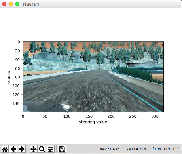Image resolution: width=182 pixels, height=154 pixels.
Task: Click the yellow minimize window button
Action: [11, 4]
